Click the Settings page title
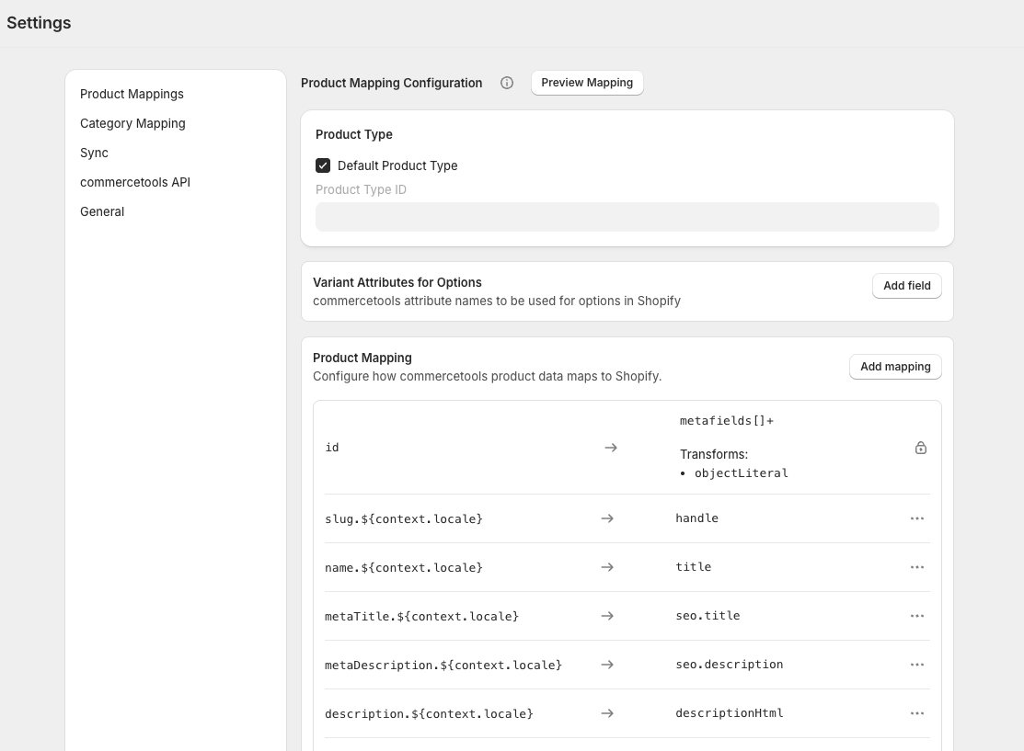The width and height of the screenshot is (1024, 751). pos(39,23)
